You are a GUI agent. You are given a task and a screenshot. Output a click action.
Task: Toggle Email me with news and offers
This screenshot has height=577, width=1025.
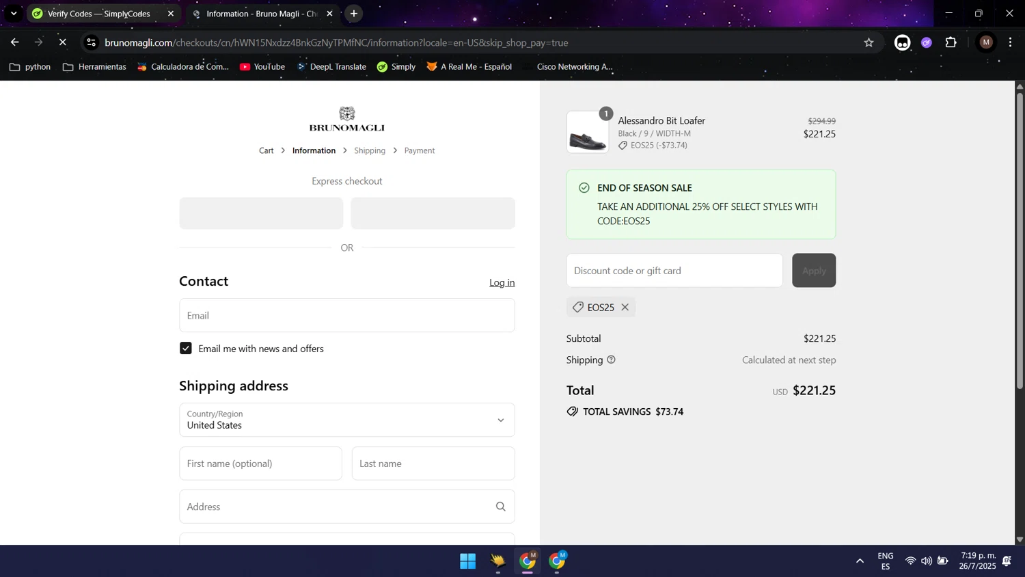(x=186, y=348)
